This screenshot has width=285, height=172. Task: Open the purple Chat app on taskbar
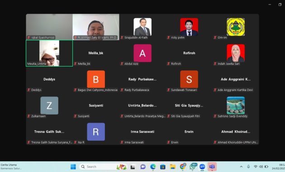[143, 167]
